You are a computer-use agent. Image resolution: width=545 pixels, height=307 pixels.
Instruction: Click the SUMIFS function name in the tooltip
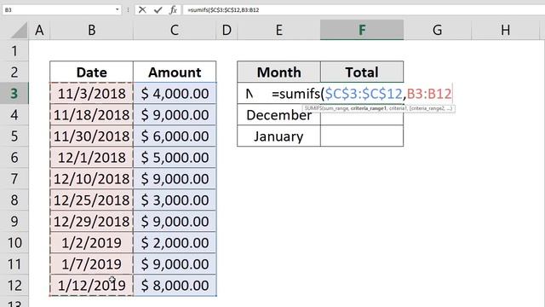(x=313, y=108)
